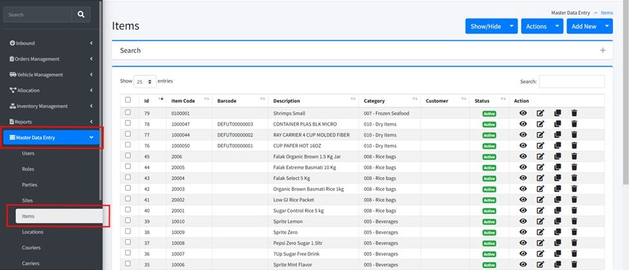
Task: Expand the Inbound sidebar menu
Action: click(52, 43)
